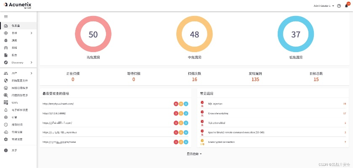Viewport: 353px width, 168px height.
Task: Click the 扫描 radar icon in sidebar
Action: (x=6, y=48)
